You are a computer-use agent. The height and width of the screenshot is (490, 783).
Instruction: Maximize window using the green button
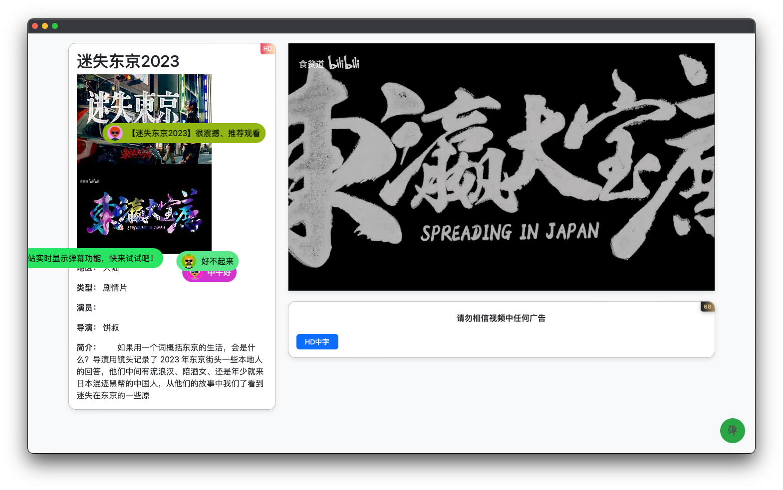point(55,26)
